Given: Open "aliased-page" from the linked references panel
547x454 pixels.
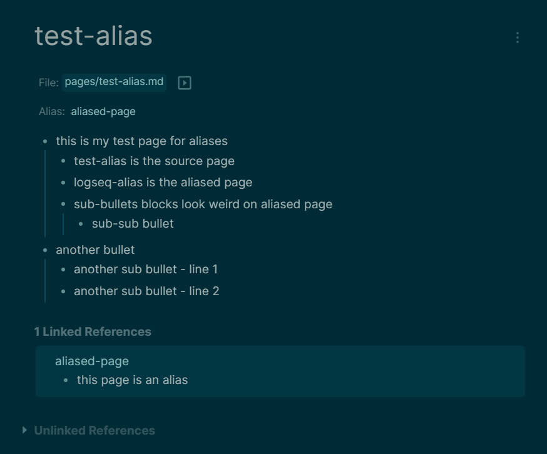Looking at the screenshot, I should [x=91, y=361].
